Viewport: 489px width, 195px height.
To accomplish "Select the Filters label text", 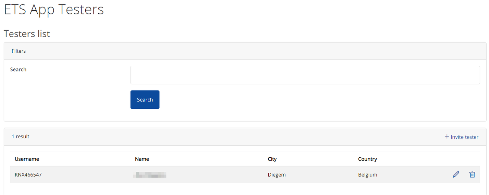I will [19, 51].
